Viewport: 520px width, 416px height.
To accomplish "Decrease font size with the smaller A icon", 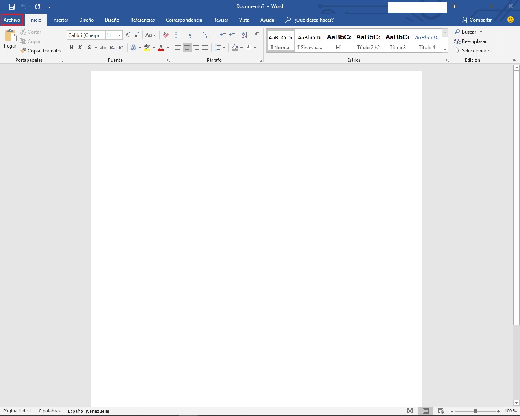I will click(137, 35).
